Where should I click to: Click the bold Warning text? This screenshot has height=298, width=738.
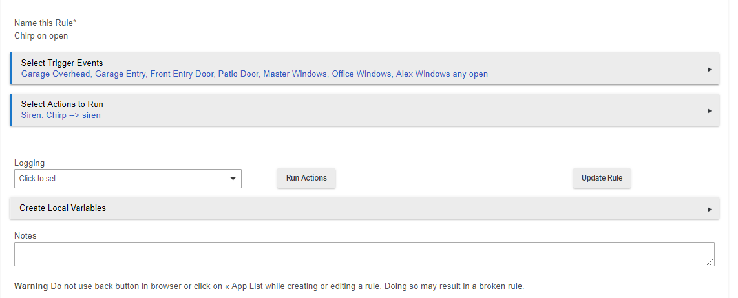tap(31, 286)
